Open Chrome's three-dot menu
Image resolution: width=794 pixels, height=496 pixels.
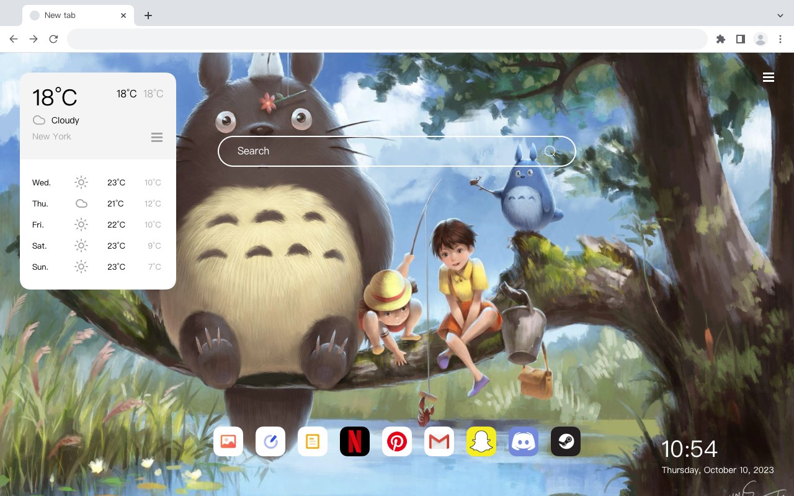tap(780, 39)
